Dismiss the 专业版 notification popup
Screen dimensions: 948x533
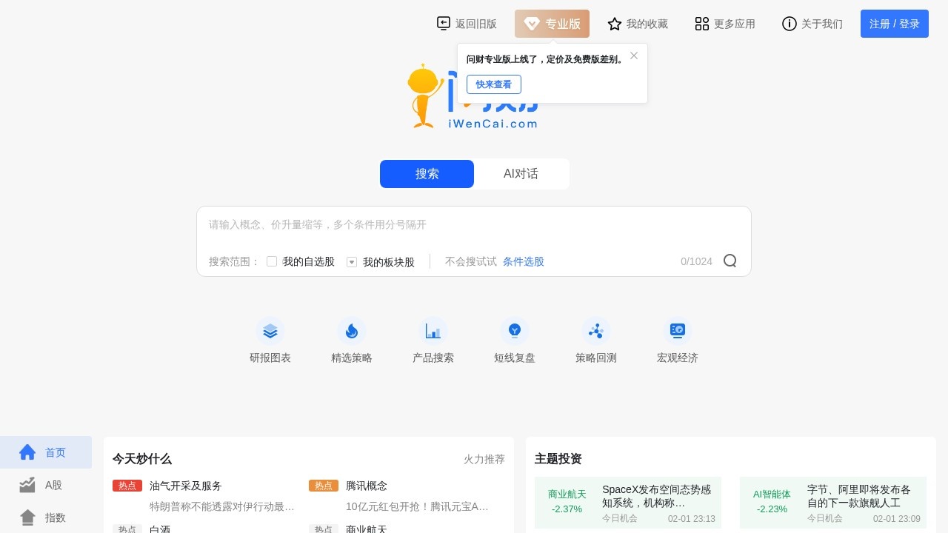[634, 56]
